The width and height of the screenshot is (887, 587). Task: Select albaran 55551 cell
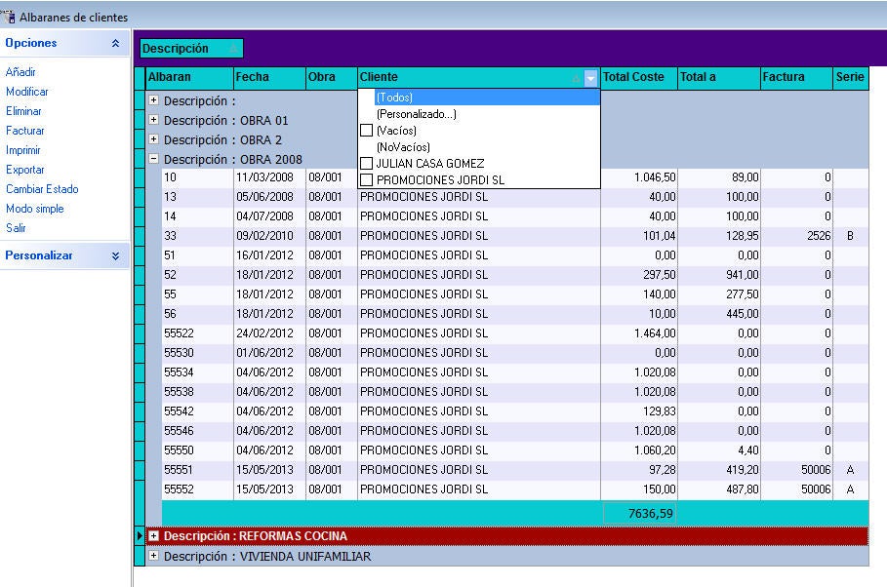coord(197,470)
